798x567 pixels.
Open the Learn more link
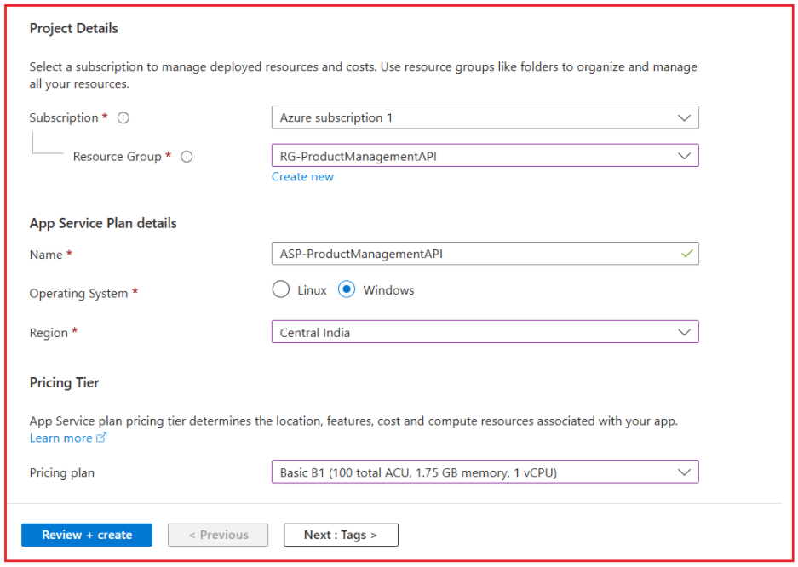61,438
